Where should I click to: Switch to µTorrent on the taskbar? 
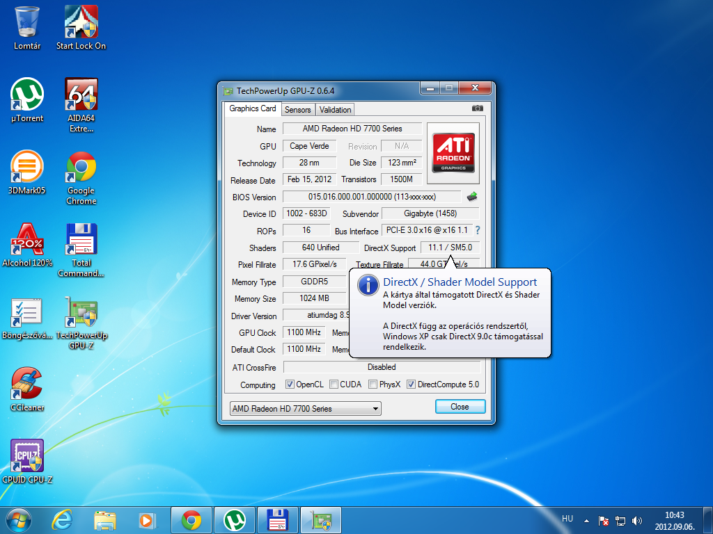[235, 520]
